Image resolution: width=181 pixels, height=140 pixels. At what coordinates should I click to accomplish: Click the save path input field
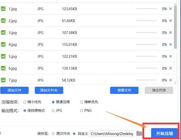[x=112, y=134]
